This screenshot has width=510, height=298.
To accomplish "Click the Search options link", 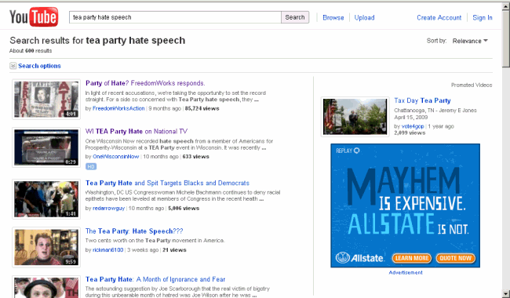I will (x=39, y=66).
